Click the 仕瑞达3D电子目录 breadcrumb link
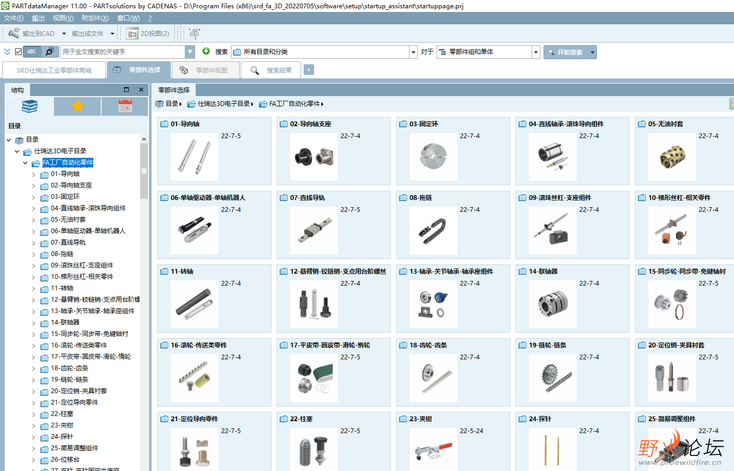 point(223,104)
